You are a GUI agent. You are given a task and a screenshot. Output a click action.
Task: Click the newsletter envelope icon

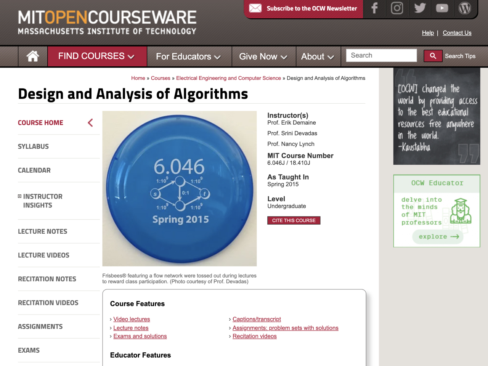coord(255,8)
